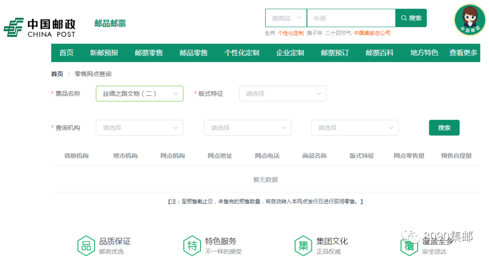This screenshot has width=489, height=258.
Task: Select 个性化定制 in the navigation bar
Action: tap(242, 53)
